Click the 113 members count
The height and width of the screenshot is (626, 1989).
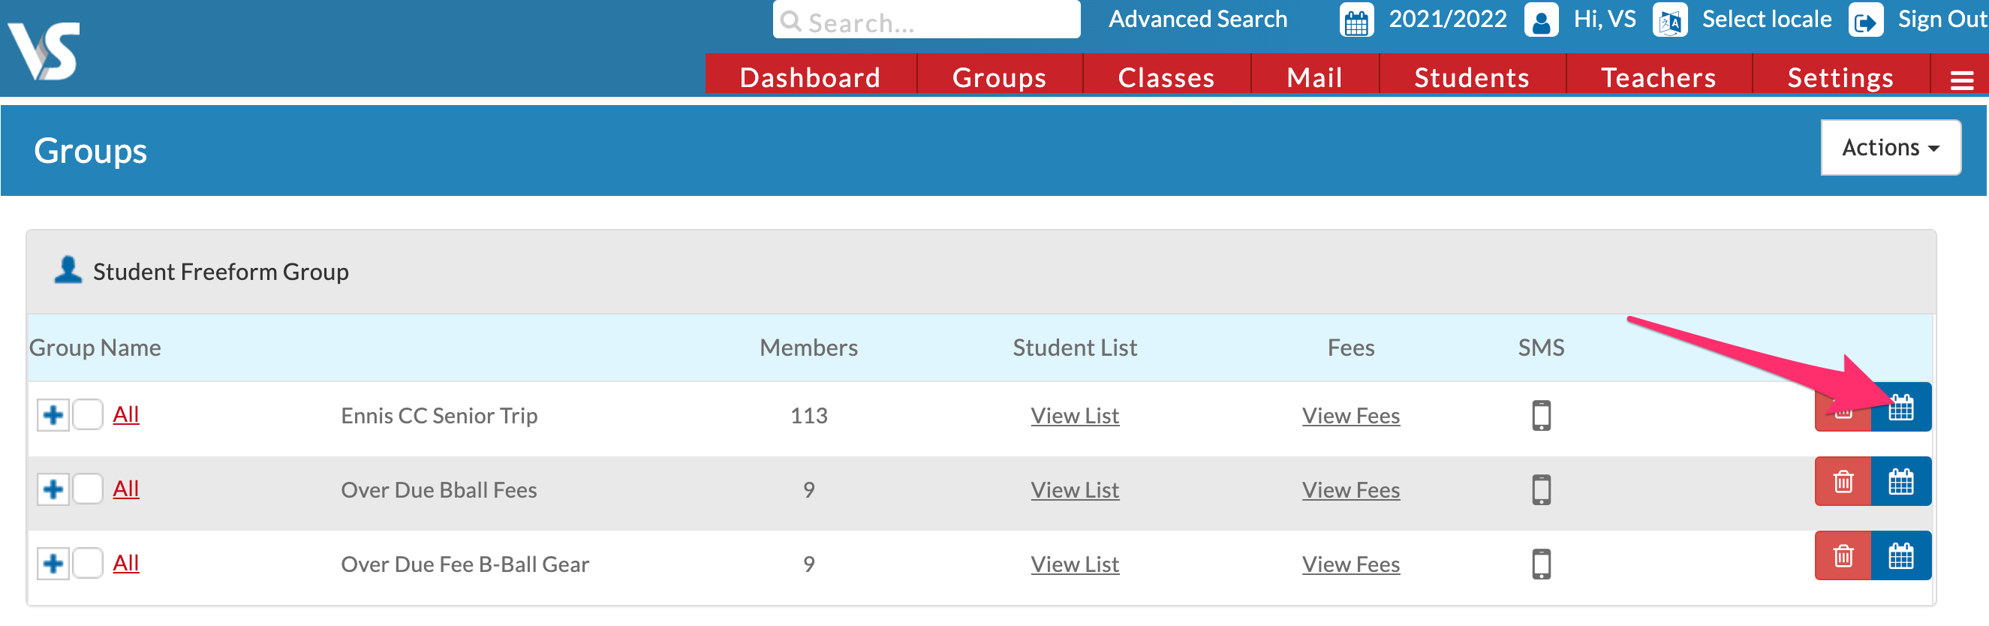pyautogui.click(x=808, y=415)
